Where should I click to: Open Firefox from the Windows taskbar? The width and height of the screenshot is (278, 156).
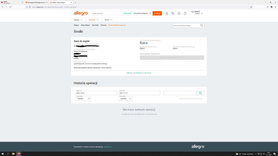click(19, 154)
